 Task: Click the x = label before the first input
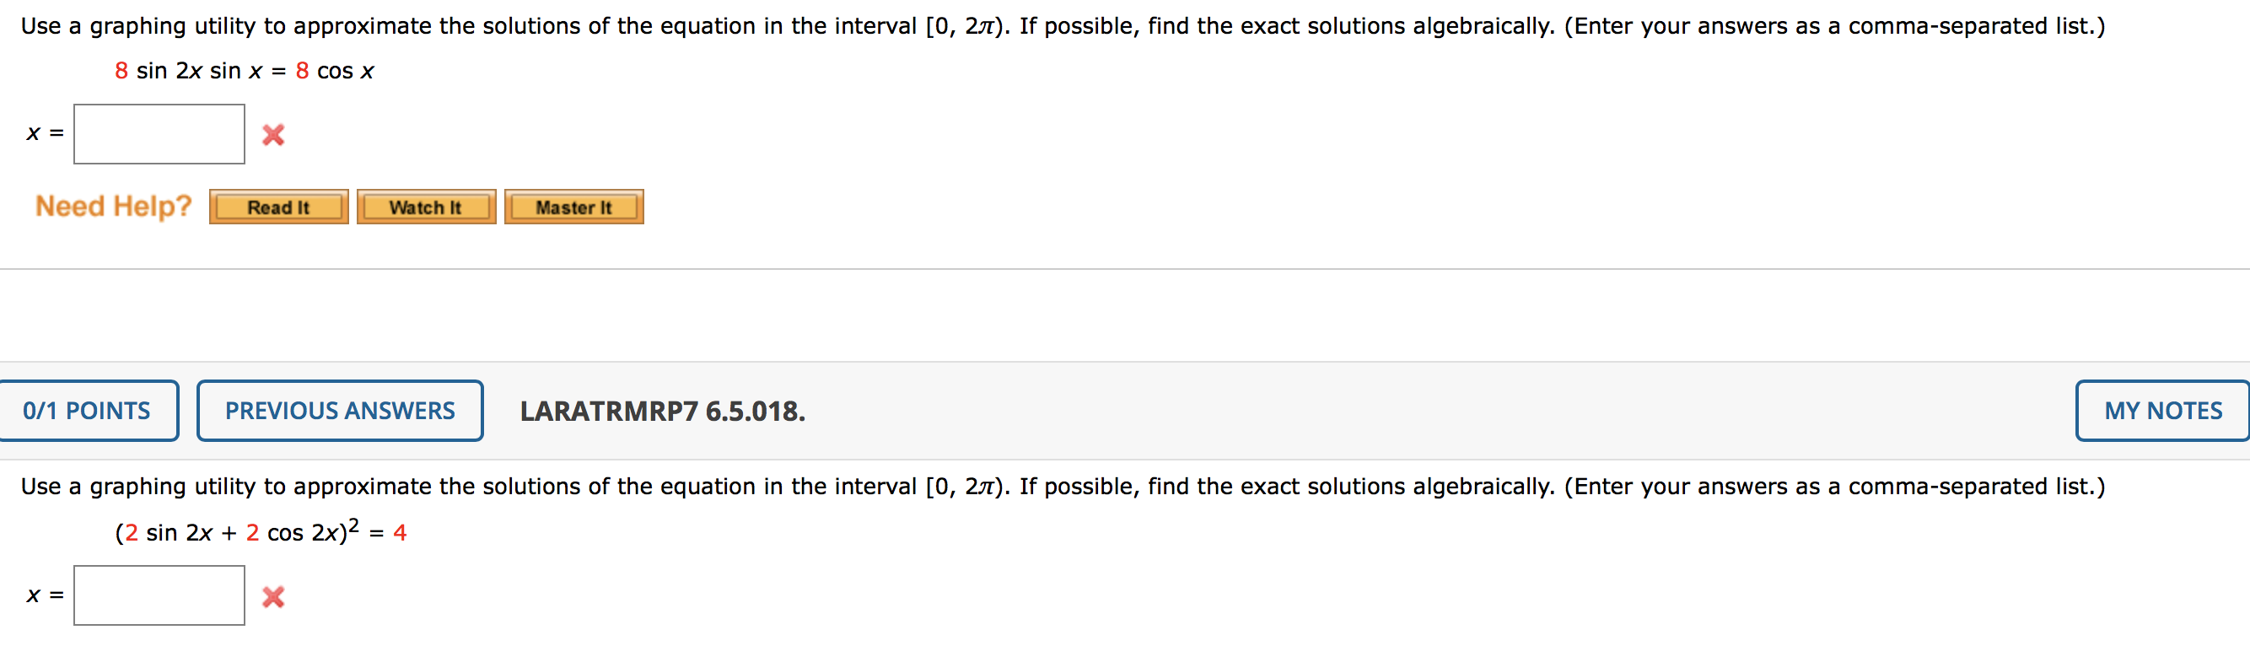pos(43,133)
